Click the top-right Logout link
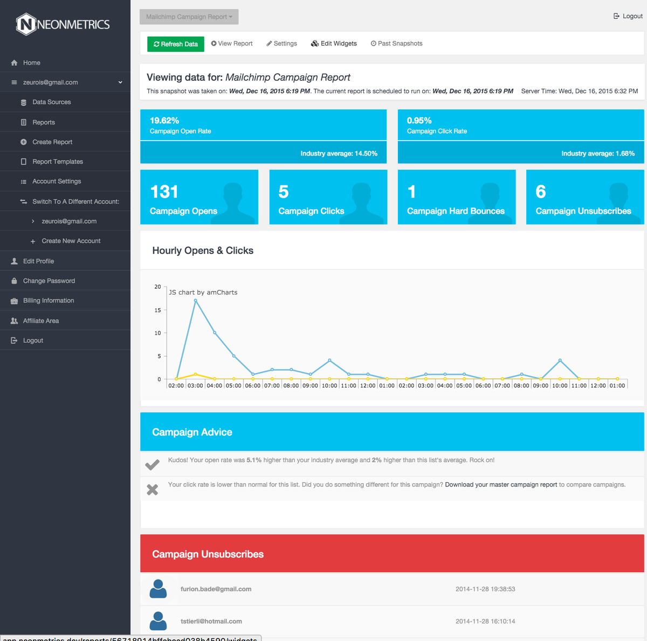647x641 pixels. [x=628, y=16]
